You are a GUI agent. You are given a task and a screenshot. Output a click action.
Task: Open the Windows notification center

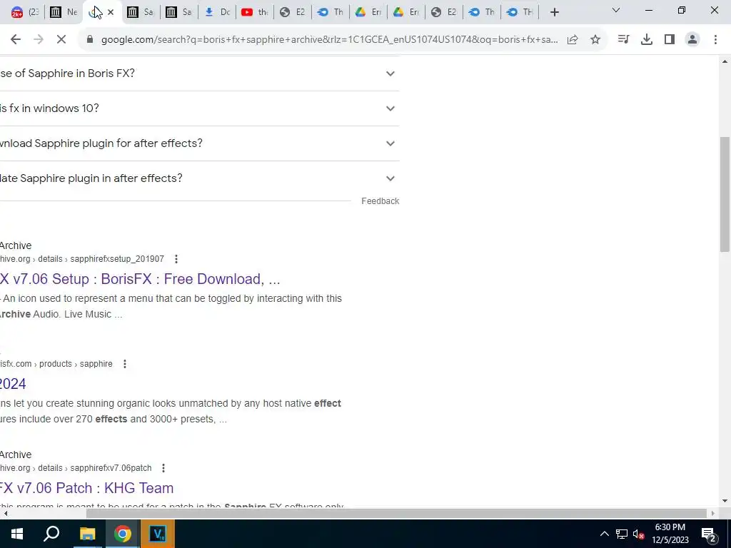[x=709, y=534]
